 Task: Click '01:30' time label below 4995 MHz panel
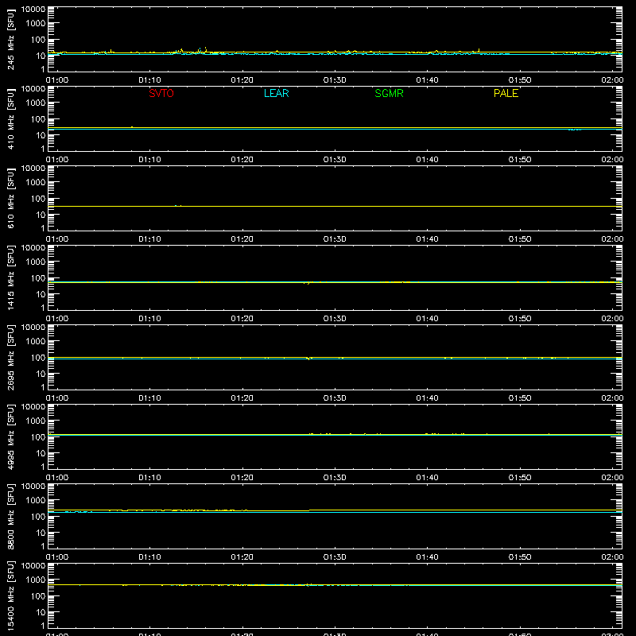coord(335,478)
